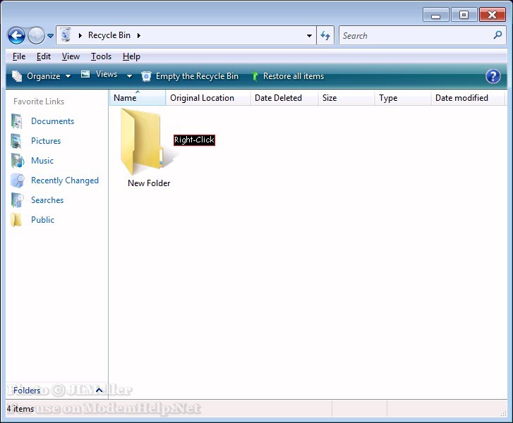Viewport: 513px width, 423px height.
Task: Click the recycle bin icon beside Empty
Action: point(146,76)
